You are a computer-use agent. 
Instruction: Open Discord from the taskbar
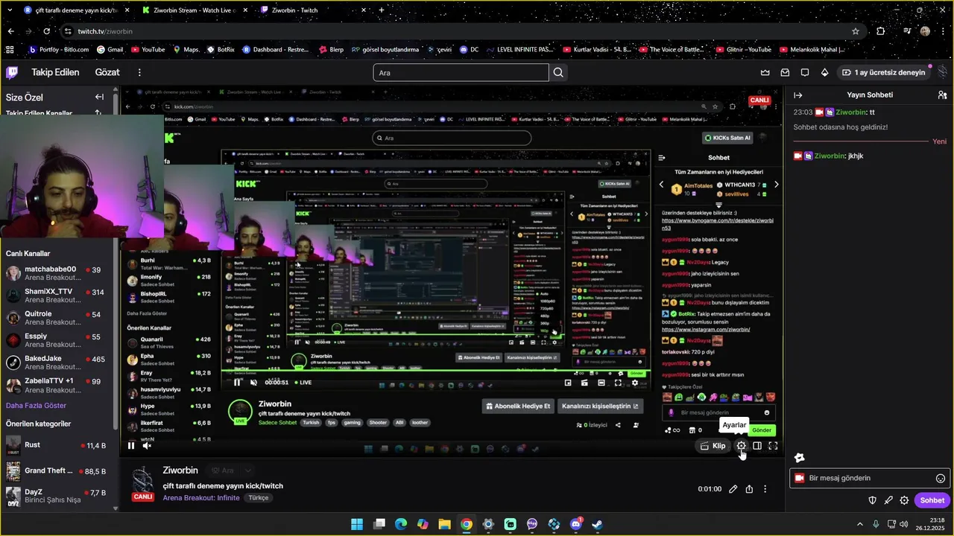tap(575, 524)
